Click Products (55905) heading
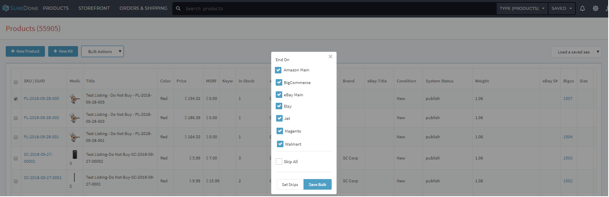 point(33,29)
